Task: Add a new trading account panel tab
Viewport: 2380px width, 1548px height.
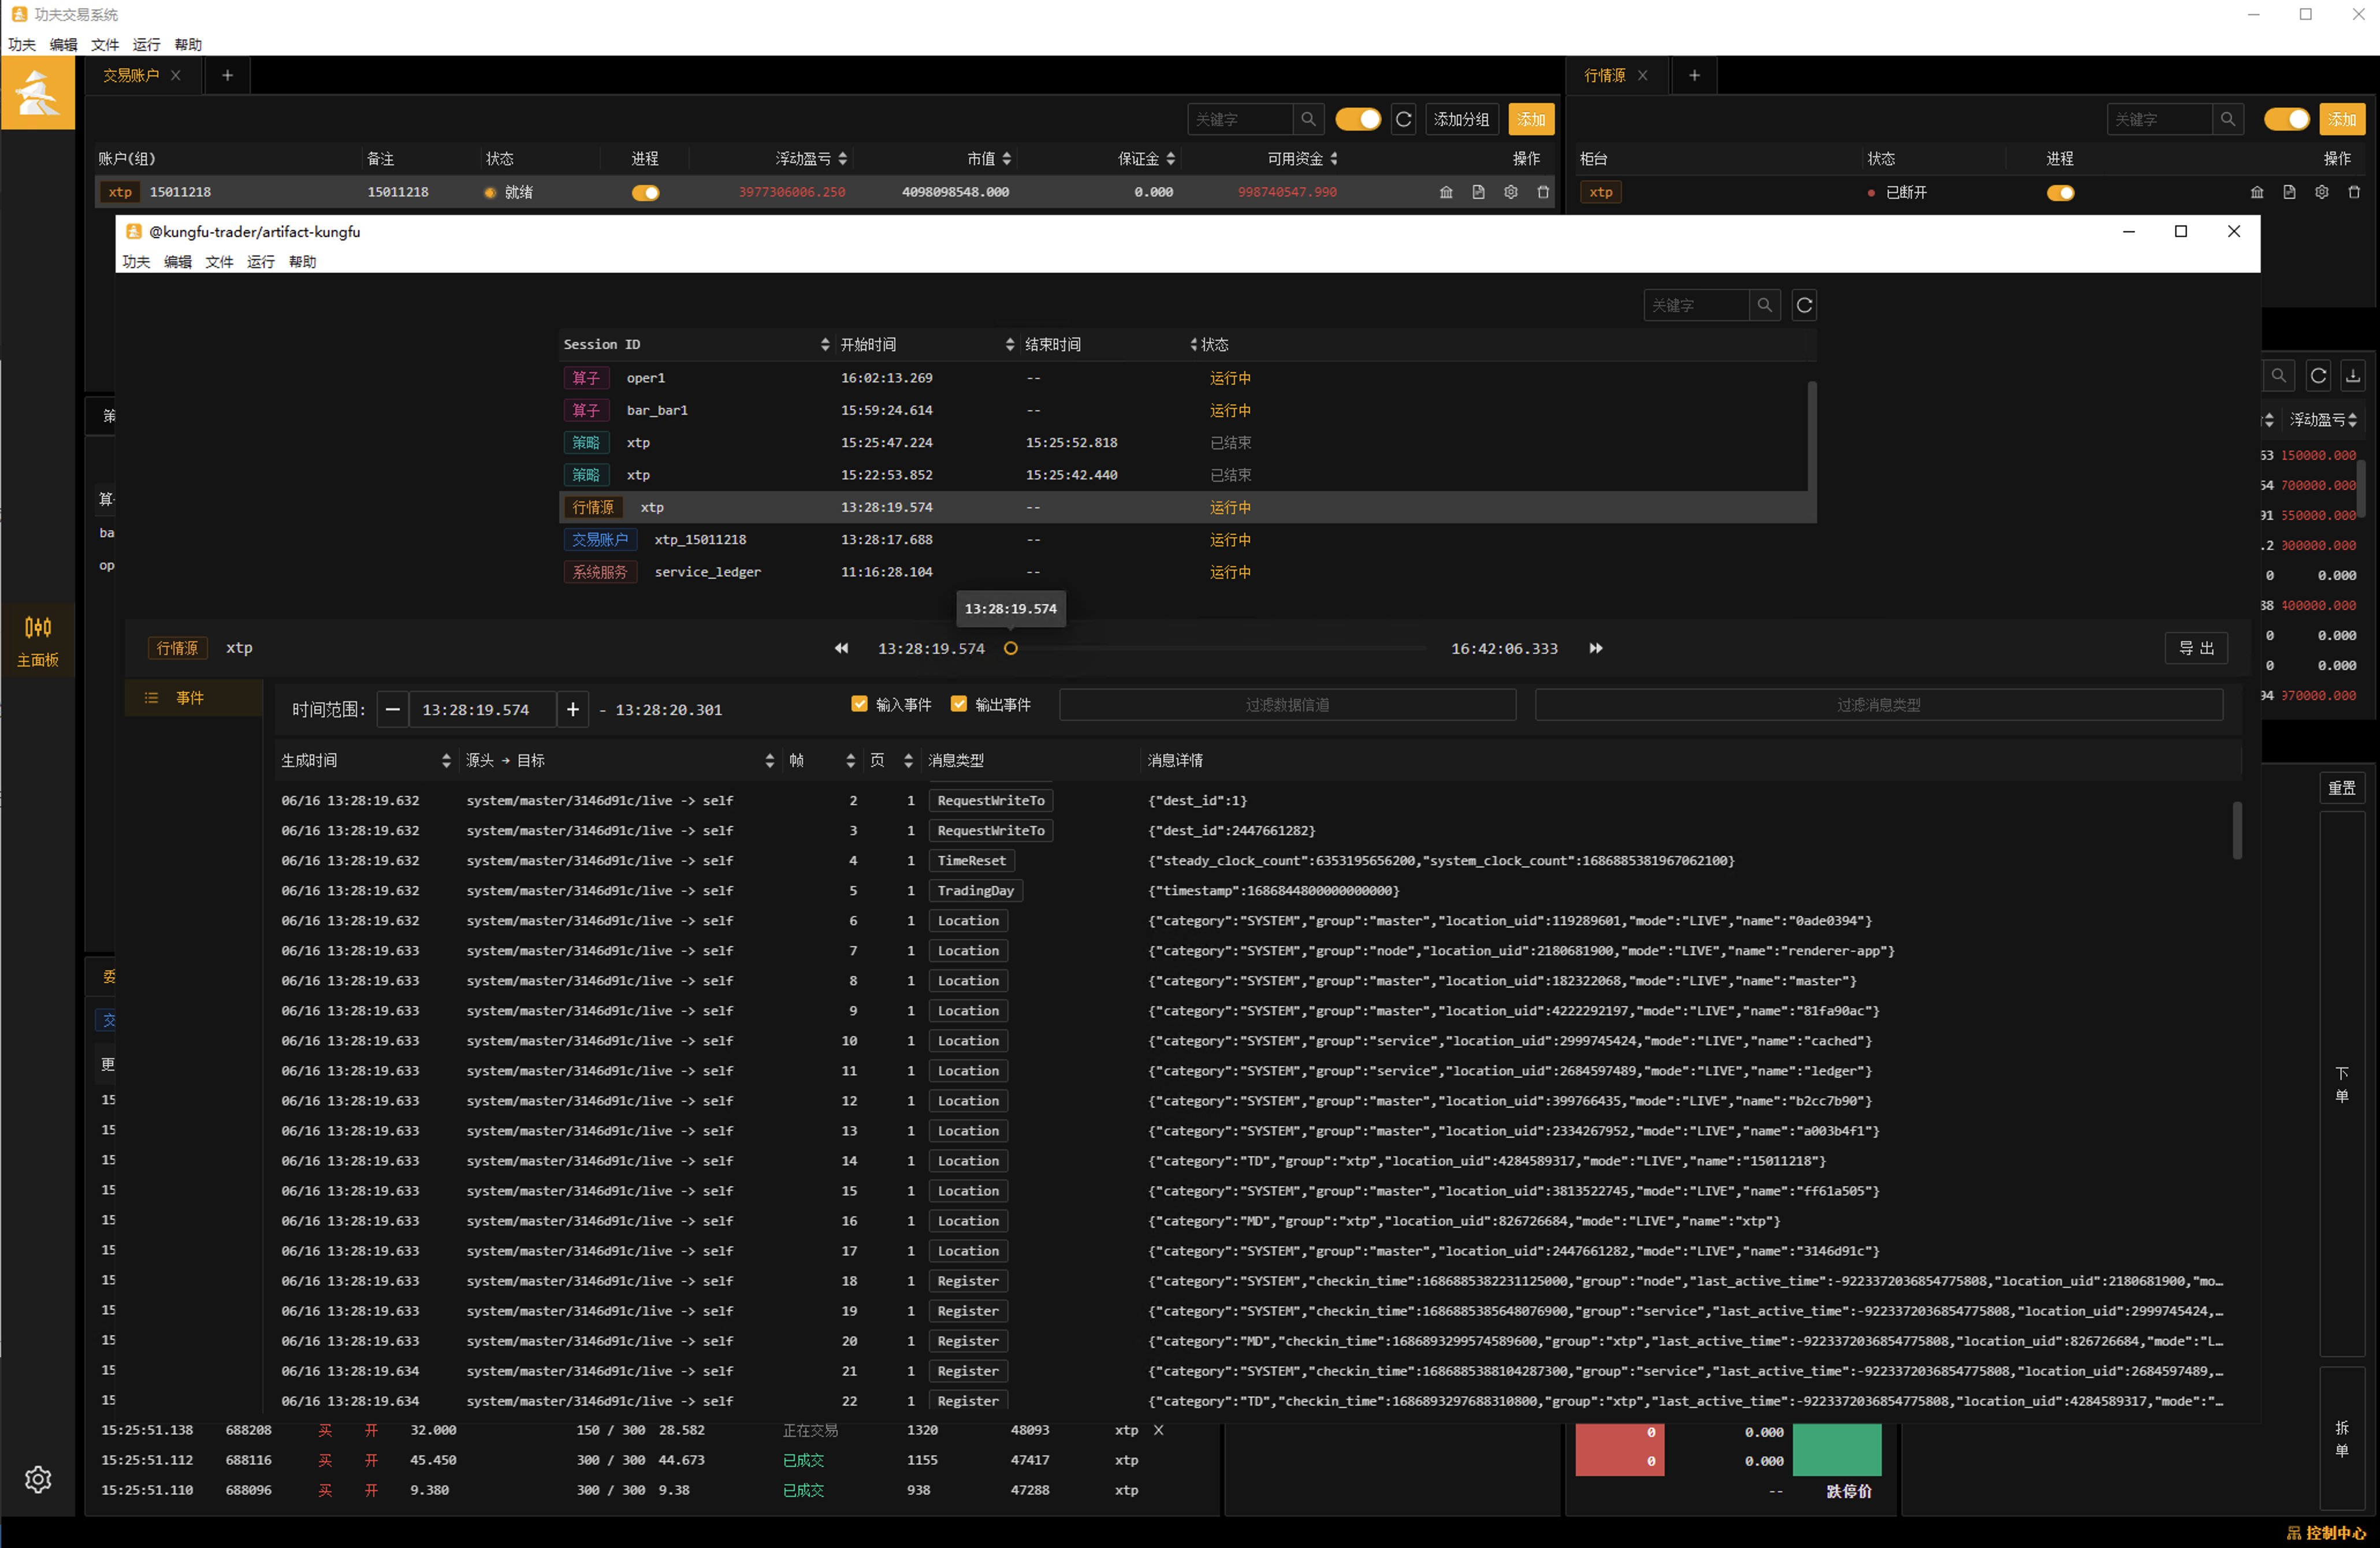Action: tap(228, 75)
